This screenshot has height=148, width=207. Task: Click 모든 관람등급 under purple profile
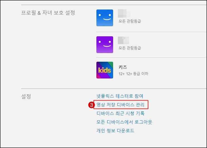130,48
